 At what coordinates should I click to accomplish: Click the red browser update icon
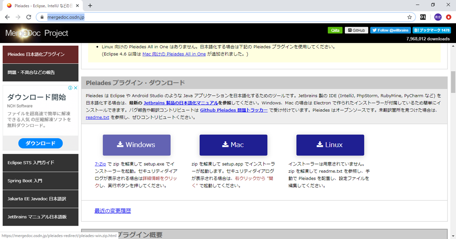point(449,17)
